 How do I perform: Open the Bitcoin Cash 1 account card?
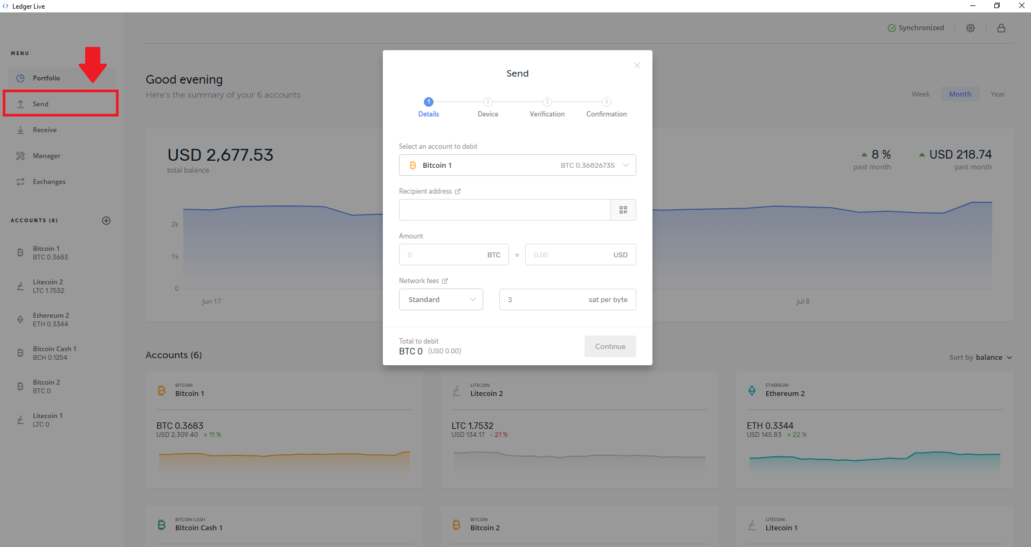[x=284, y=526]
